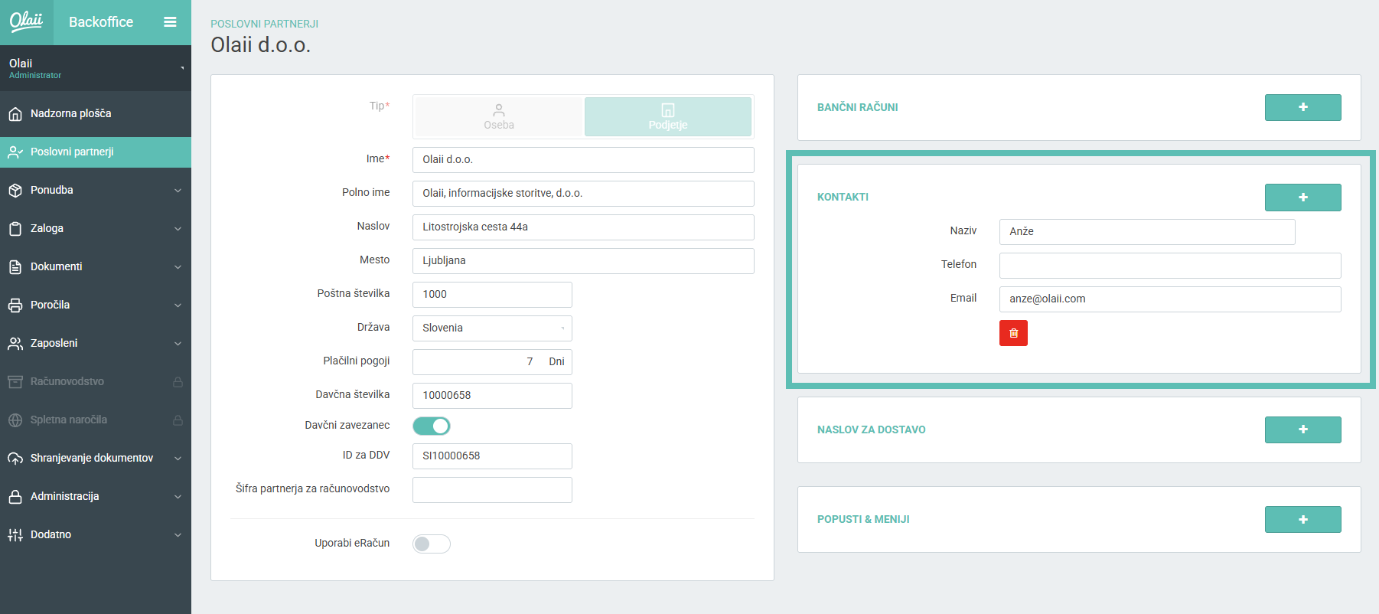Enable the Uporabi eRačun switch
The image size is (1379, 614).
(x=432, y=544)
